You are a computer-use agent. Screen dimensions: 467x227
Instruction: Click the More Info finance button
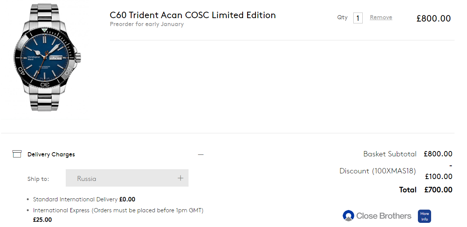pos(424,216)
